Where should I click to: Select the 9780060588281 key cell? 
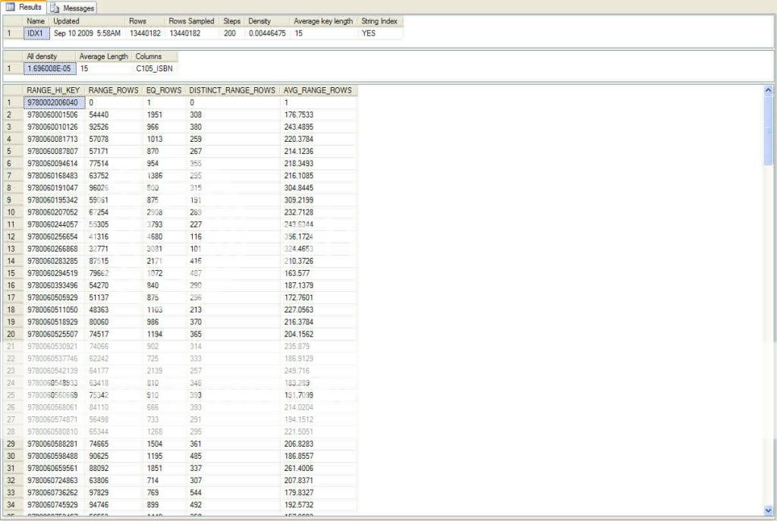click(54, 444)
